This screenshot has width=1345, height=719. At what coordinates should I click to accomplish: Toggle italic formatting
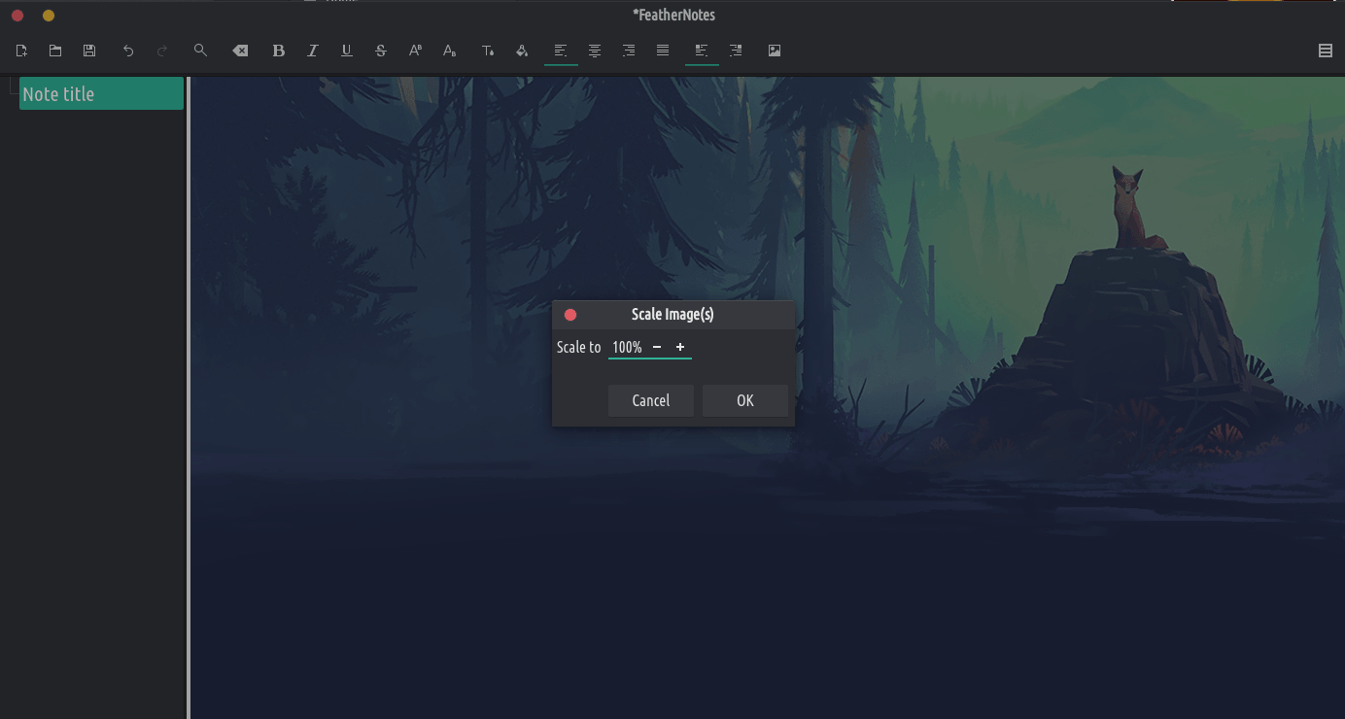click(313, 51)
